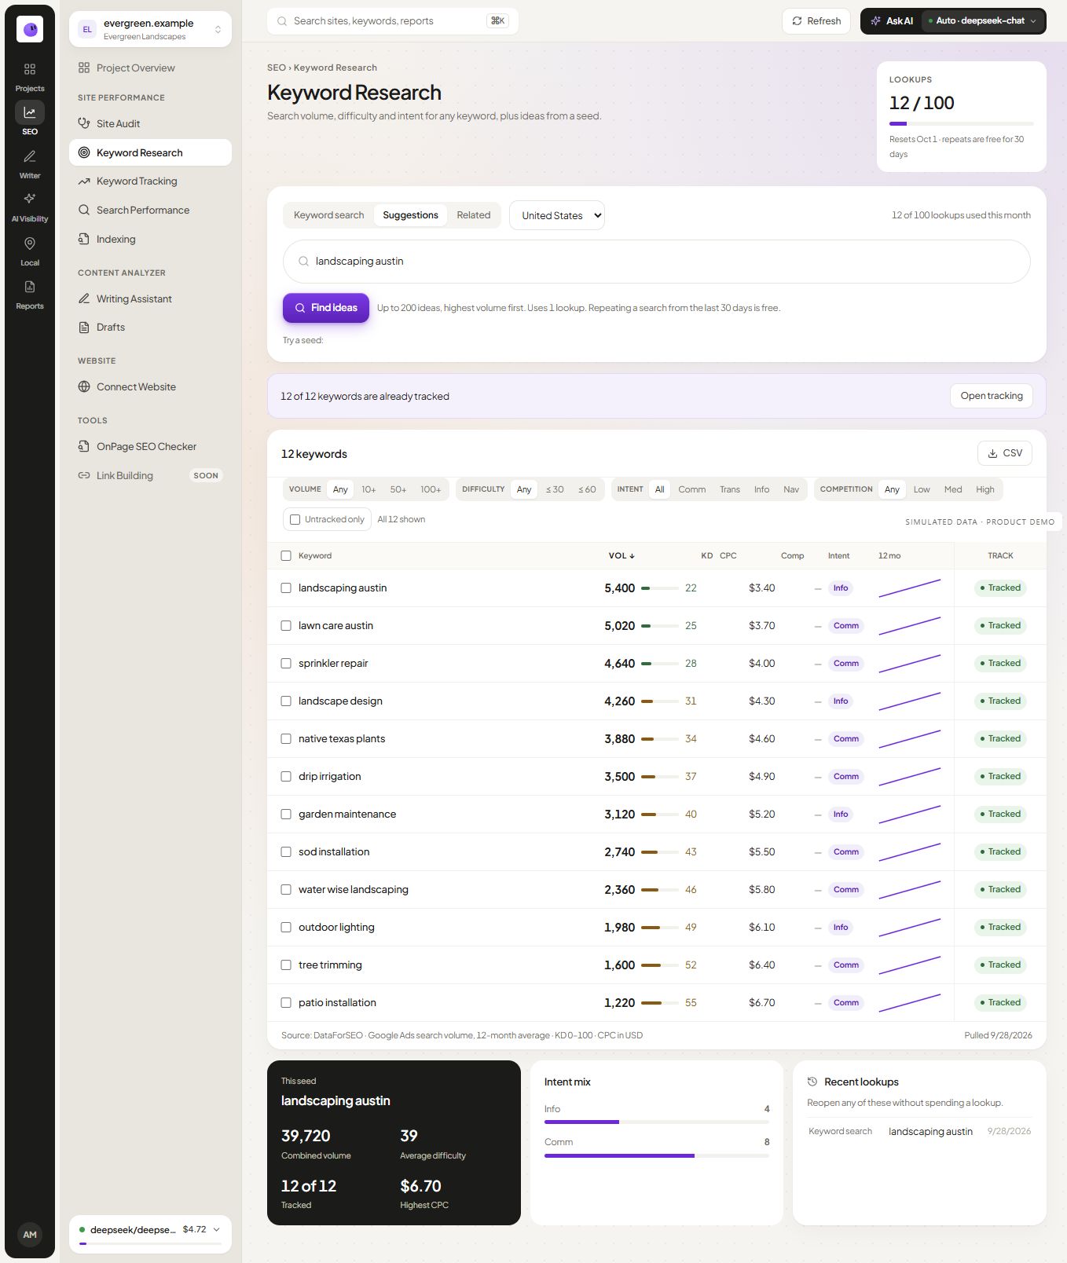This screenshot has height=1263, width=1067.
Task: Click the purple app logo
Action: (30, 29)
